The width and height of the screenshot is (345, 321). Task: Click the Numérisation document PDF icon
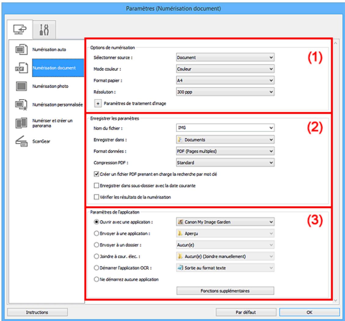click(21, 68)
